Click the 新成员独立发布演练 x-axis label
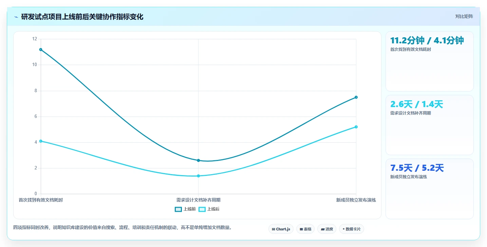487x247 pixels. coord(356,200)
